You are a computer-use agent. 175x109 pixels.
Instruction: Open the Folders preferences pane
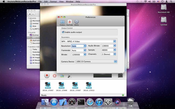click(62, 23)
